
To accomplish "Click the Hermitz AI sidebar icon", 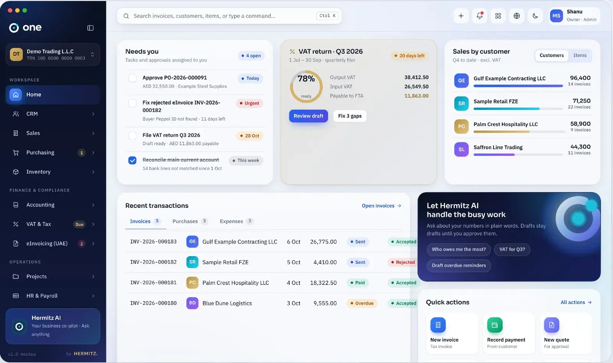I will pos(19,326).
